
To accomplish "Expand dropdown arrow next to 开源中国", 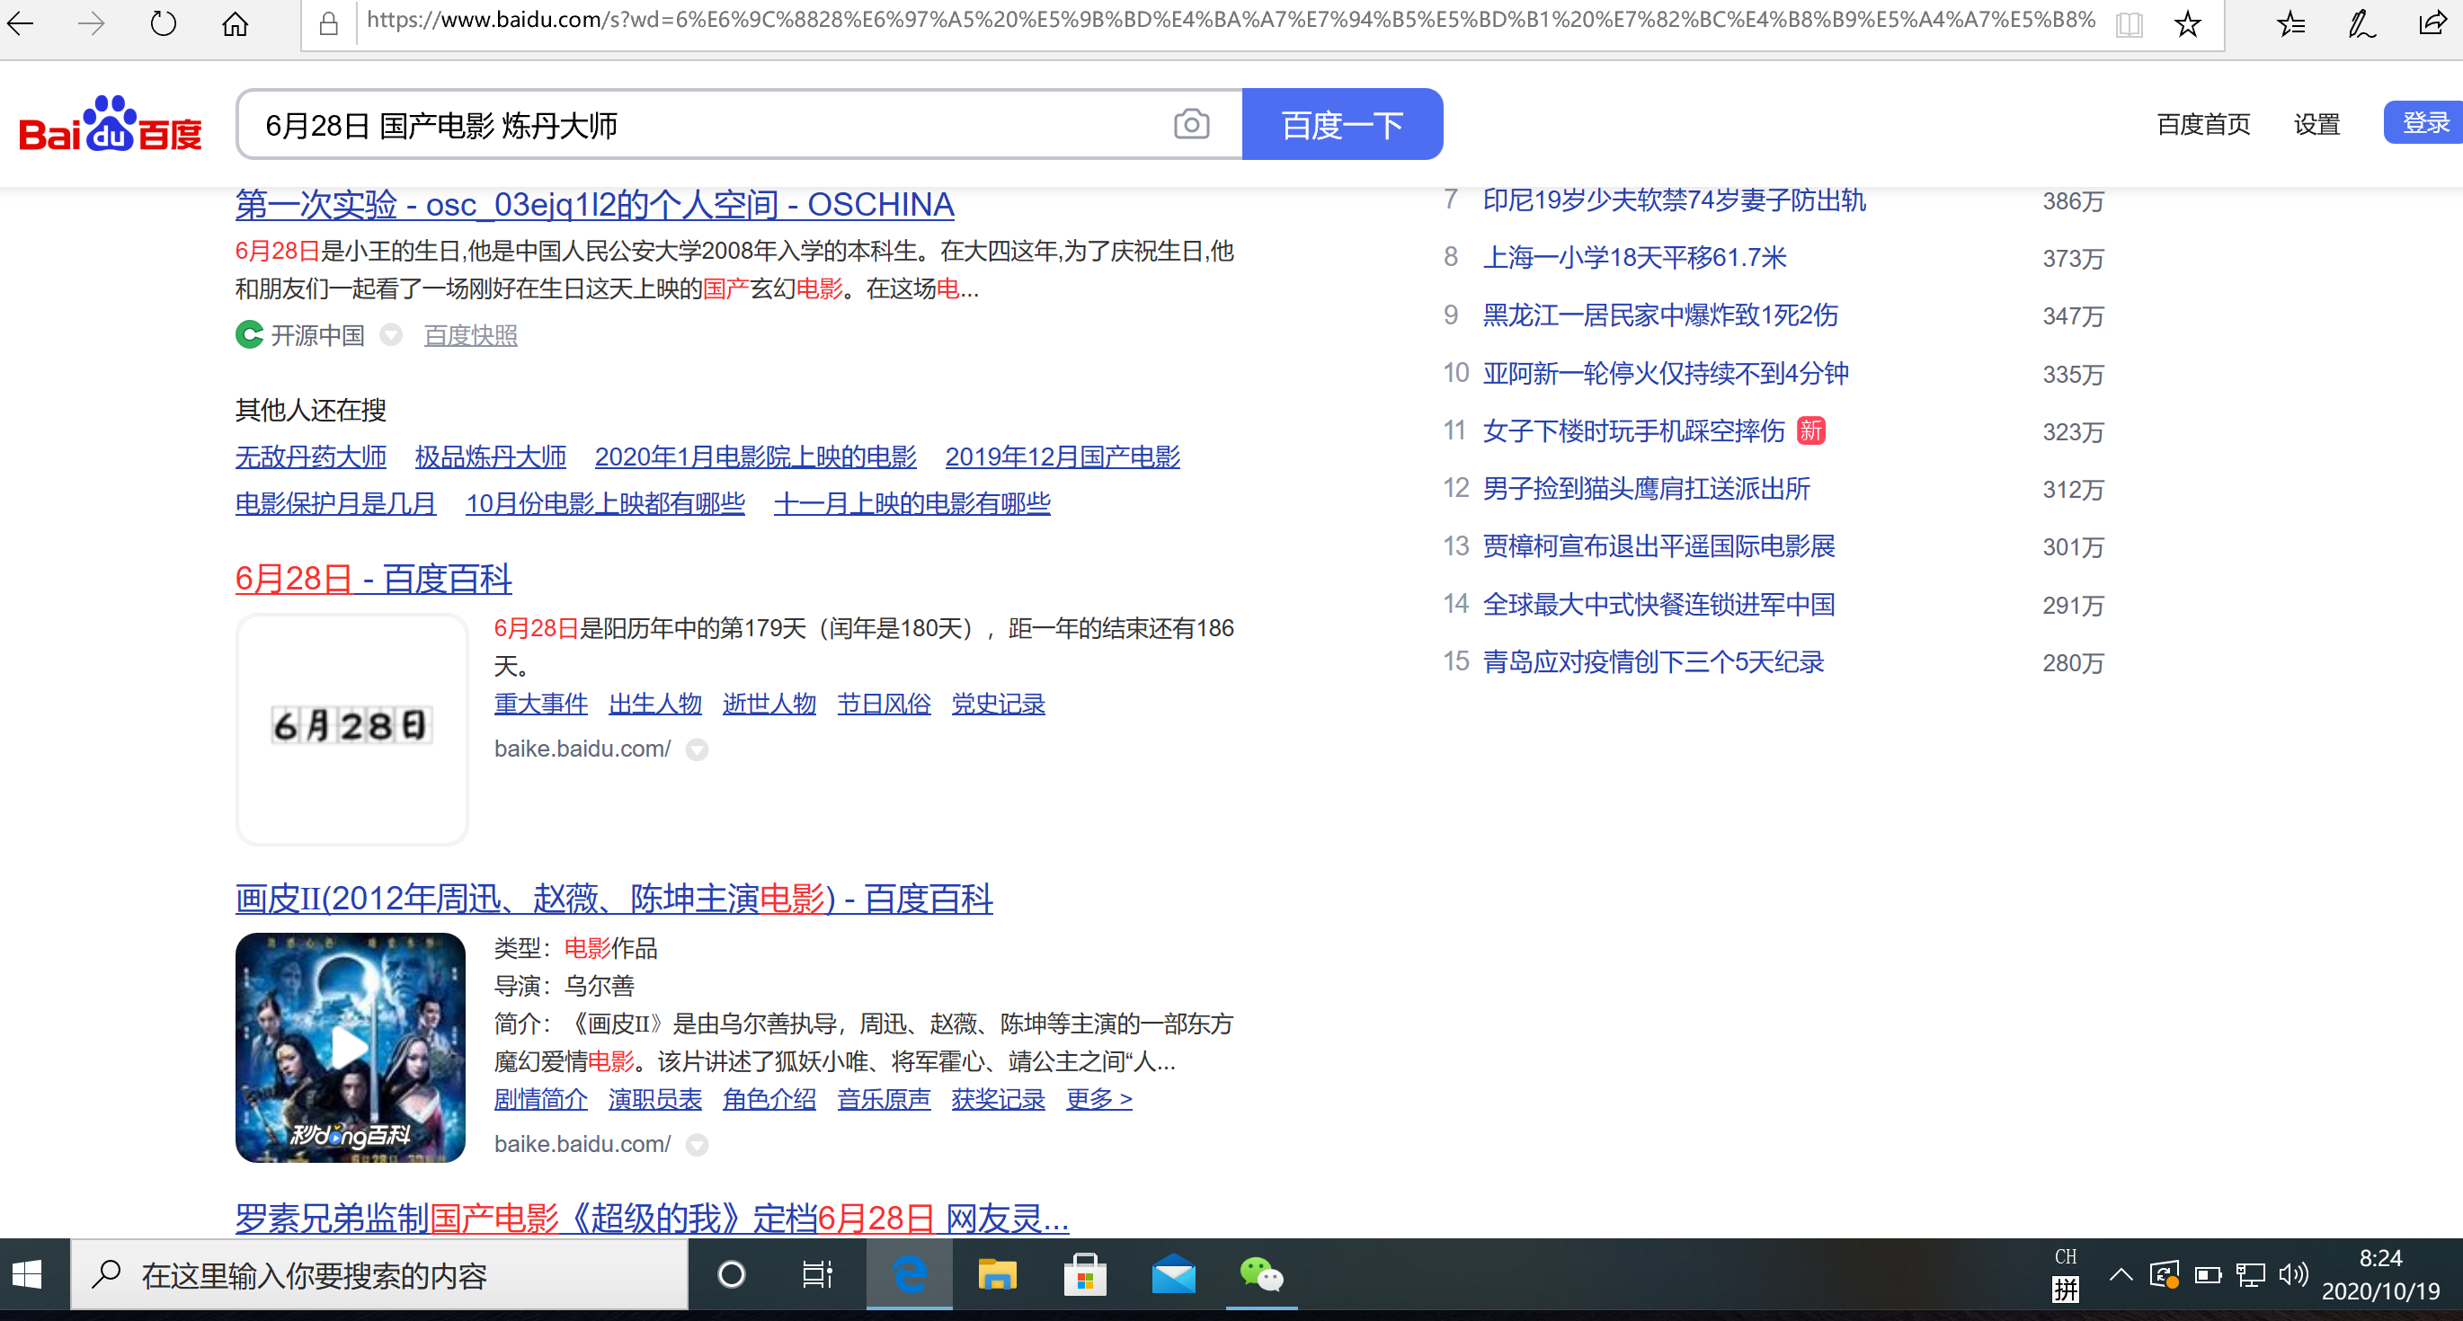I will pyautogui.click(x=391, y=334).
